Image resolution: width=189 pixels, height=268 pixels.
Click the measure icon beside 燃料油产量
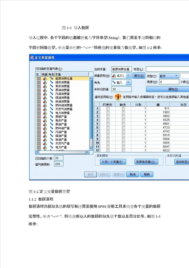(45, 128)
